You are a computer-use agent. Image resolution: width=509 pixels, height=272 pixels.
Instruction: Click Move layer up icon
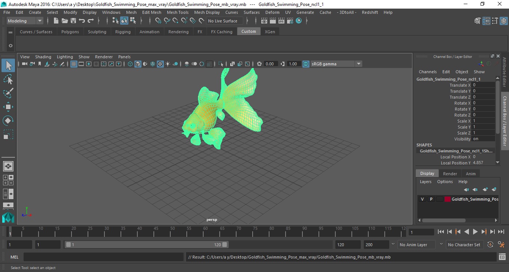click(x=466, y=189)
